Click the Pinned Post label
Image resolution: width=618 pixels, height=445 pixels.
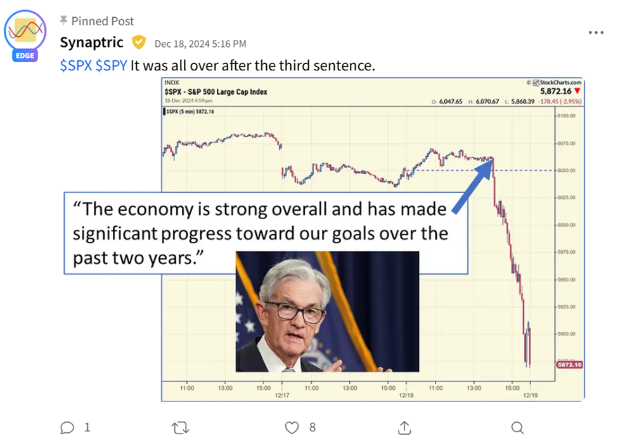pos(103,21)
